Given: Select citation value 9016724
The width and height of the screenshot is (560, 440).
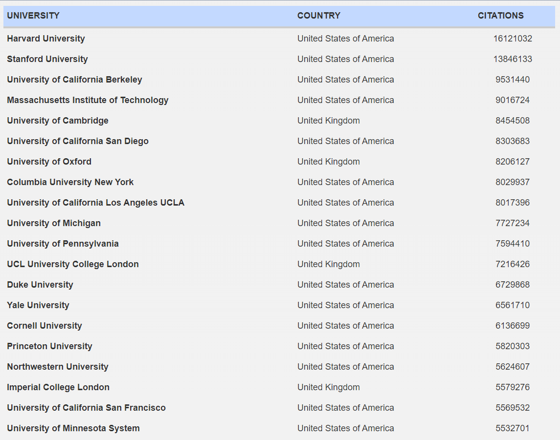Looking at the screenshot, I should (513, 100).
